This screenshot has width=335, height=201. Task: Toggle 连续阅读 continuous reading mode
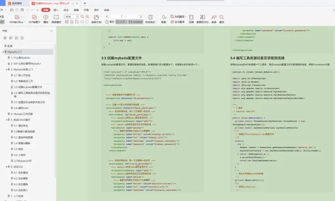tap(135, 22)
